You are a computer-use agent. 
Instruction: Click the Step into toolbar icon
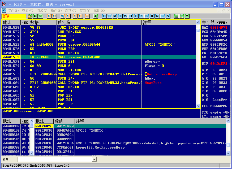63,16
